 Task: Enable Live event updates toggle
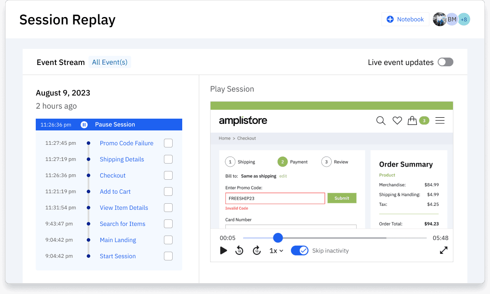pyautogui.click(x=445, y=62)
